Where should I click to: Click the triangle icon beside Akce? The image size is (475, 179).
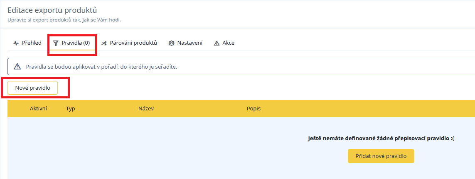216,43
